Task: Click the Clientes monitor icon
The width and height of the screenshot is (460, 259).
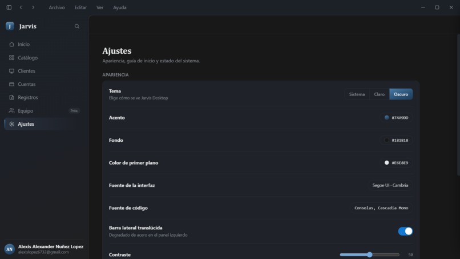Action: tap(11, 71)
